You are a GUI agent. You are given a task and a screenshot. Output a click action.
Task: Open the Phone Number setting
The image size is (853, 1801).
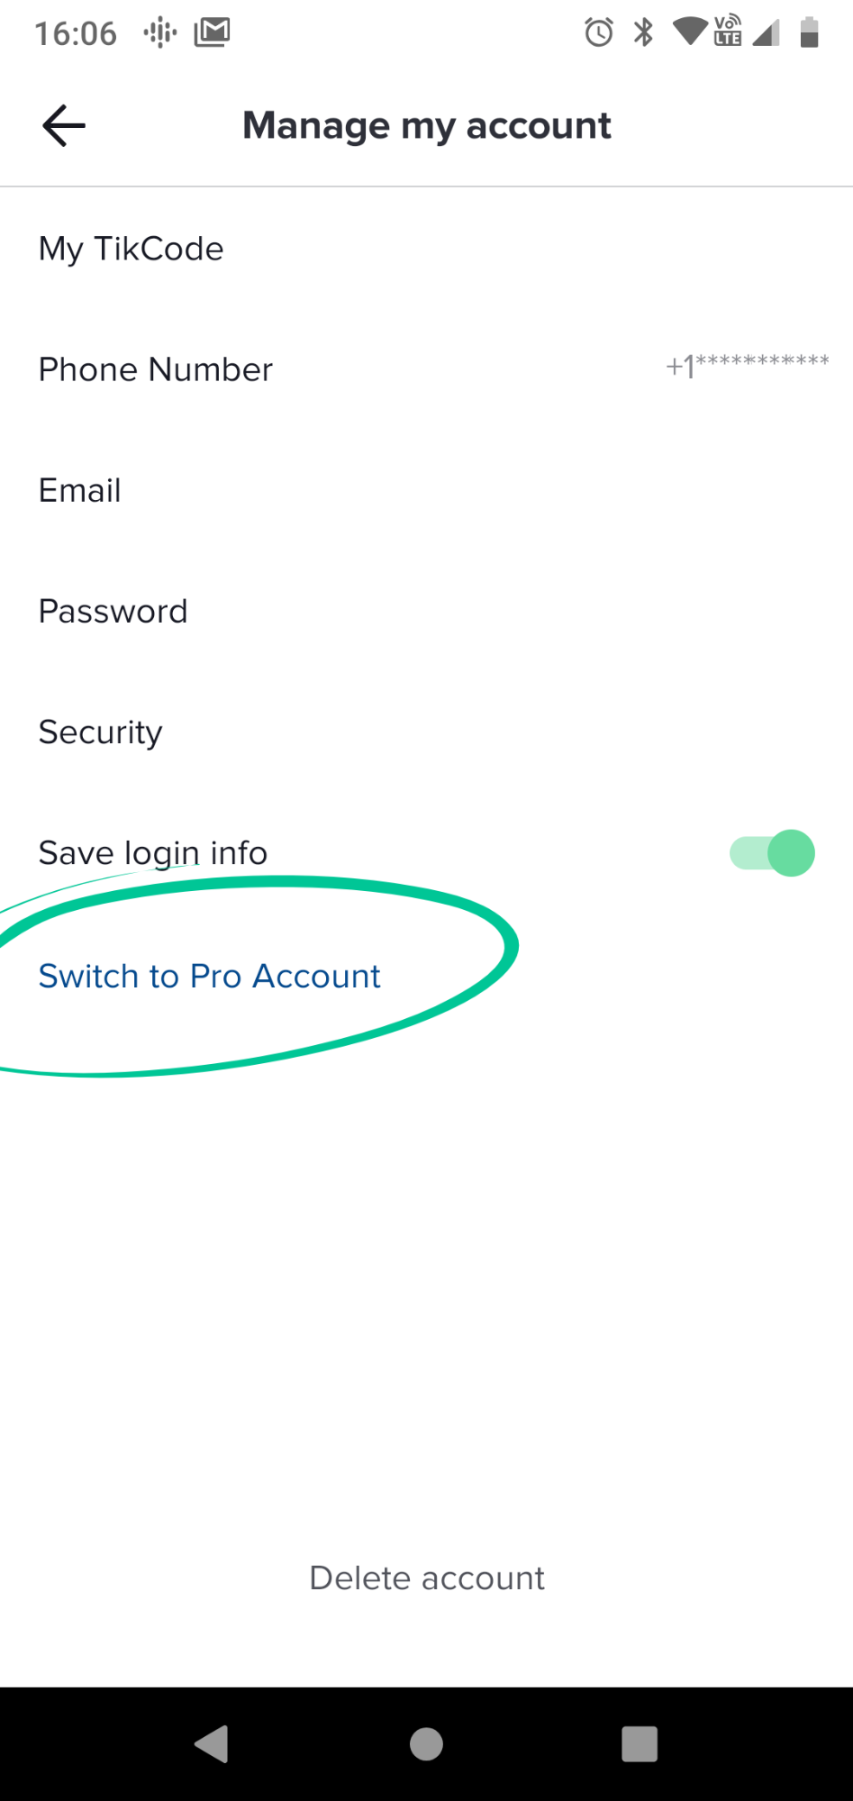click(x=426, y=369)
